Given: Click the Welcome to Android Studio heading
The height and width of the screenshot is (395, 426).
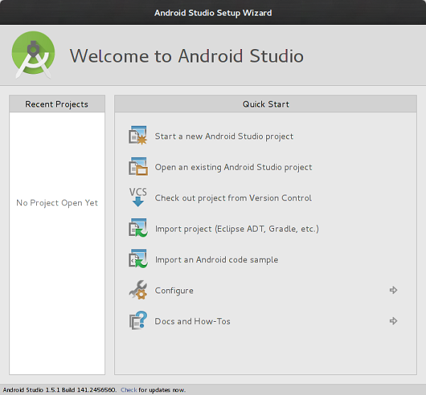Looking at the screenshot, I should (x=187, y=56).
